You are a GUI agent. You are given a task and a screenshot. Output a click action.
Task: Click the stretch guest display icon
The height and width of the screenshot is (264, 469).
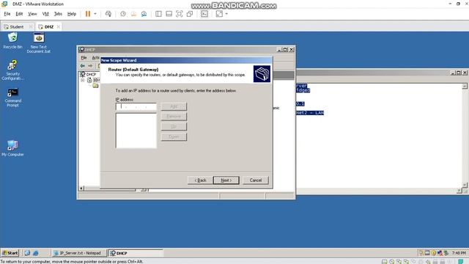click(x=219, y=14)
